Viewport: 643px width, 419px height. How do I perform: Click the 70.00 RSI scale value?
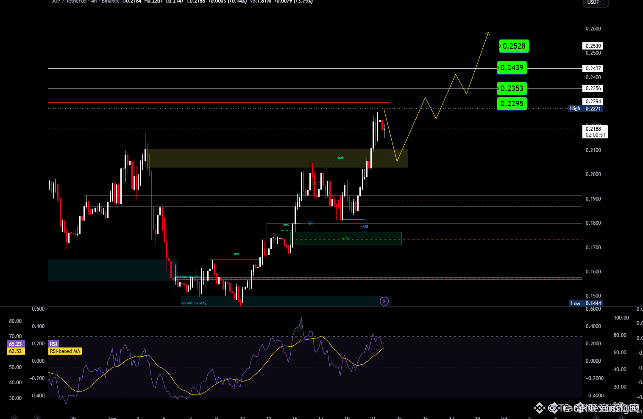click(x=15, y=336)
